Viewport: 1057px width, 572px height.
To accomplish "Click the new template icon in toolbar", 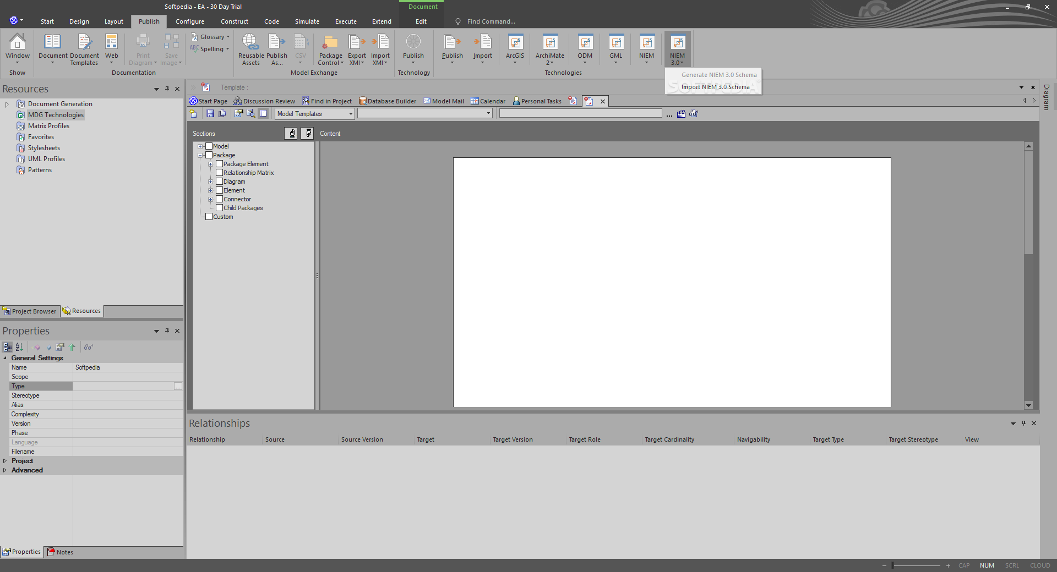I will click(x=193, y=114).
